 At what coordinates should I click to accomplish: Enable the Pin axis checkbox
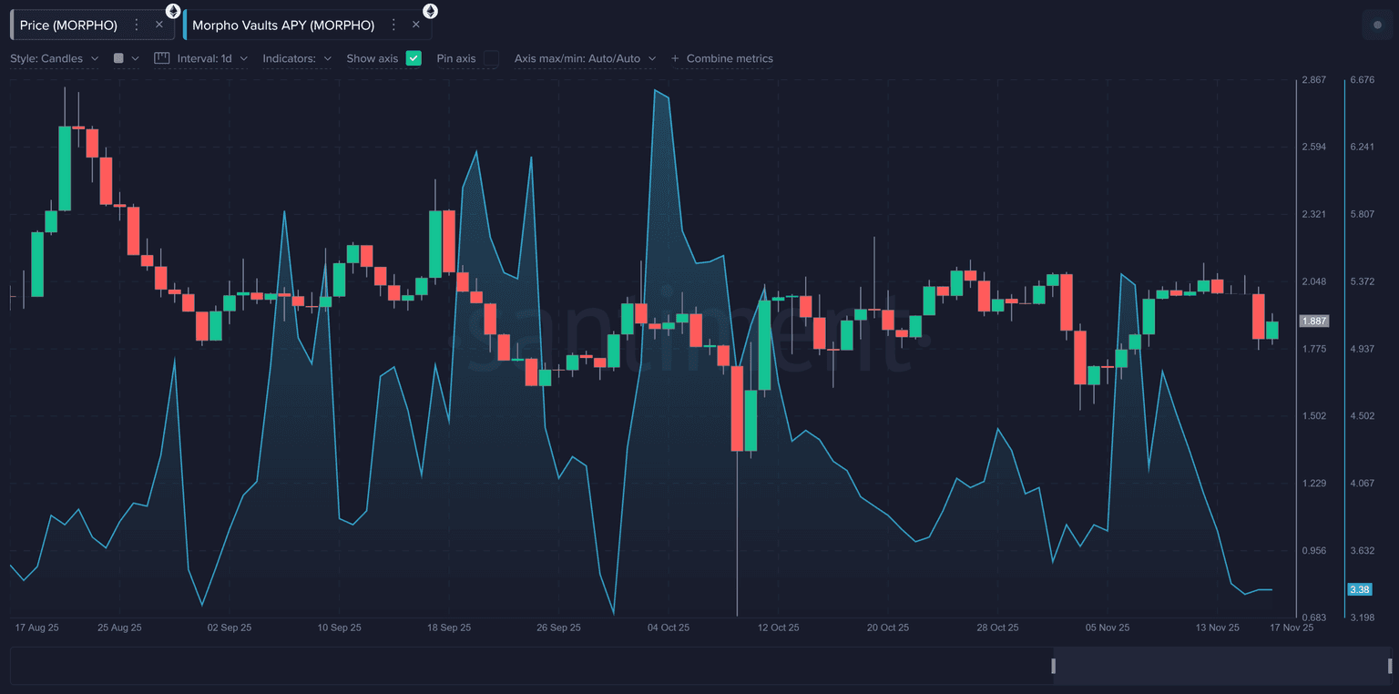491,58
